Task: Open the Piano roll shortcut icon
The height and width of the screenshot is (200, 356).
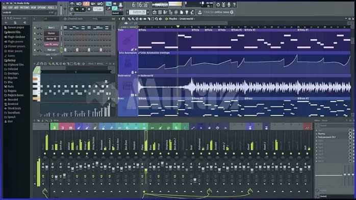Action: coord(165,12)
